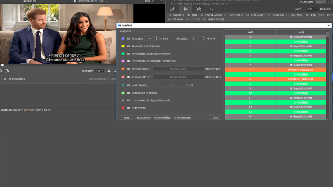Click the 交换上下行 swap lines icon
The width and height of the screenshot is (333, 187).
(307, 15)
